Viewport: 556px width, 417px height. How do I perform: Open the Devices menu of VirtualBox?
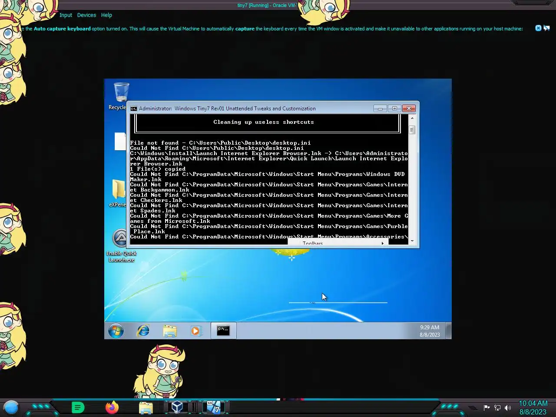[86, 15]
